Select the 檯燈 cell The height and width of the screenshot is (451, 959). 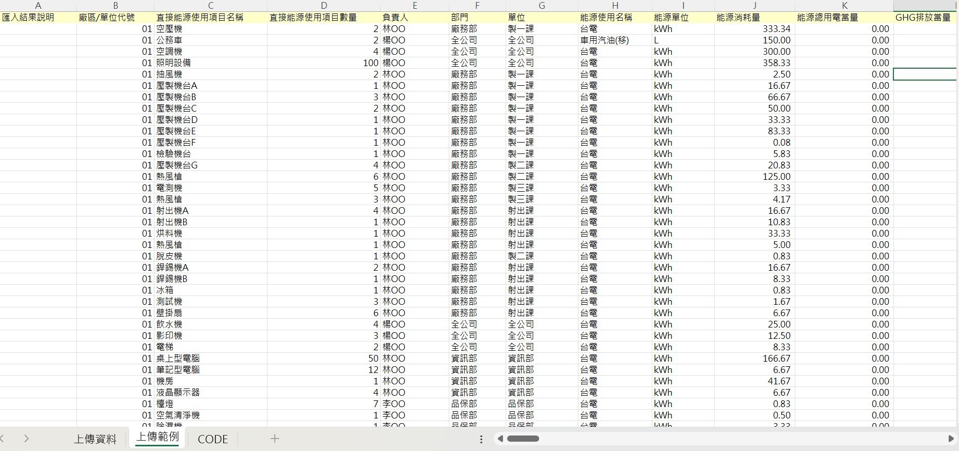(x=211, y=403)
